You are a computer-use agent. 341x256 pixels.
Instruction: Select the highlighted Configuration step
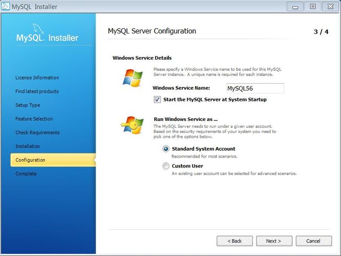(53, 160)
